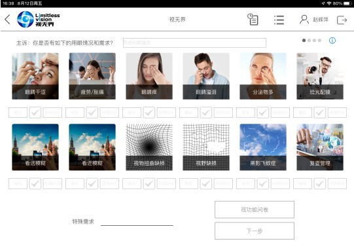The image size is (354, 252).
Task: Toggle checkmark under 黑影飞蚊症 card
Action: point(263,183)
